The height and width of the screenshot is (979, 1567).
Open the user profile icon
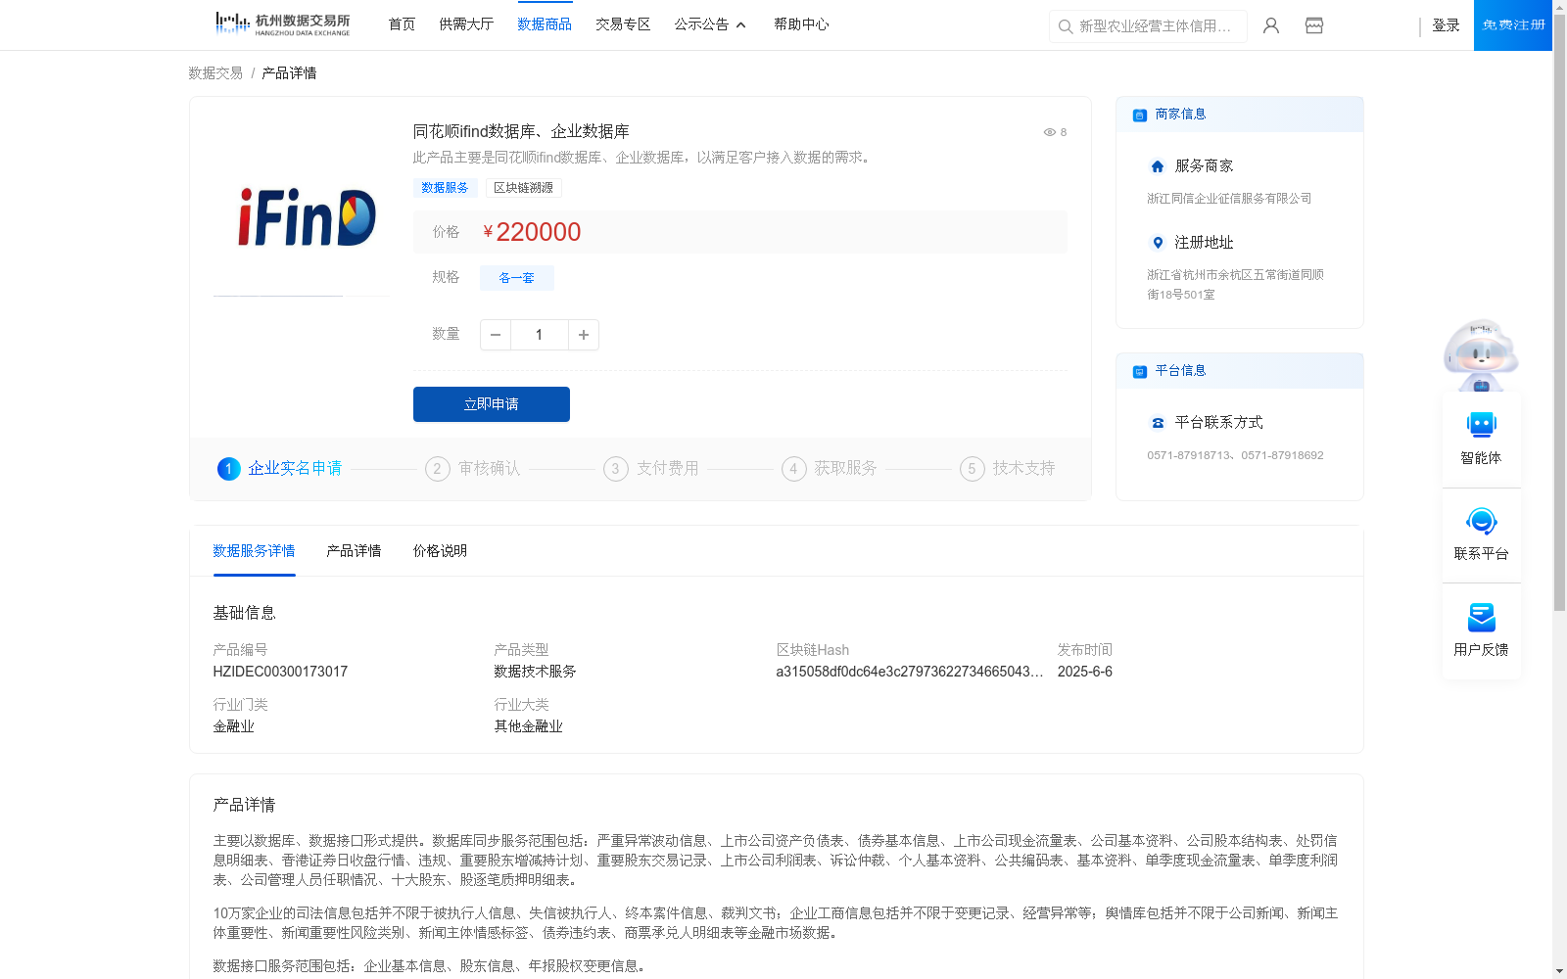tap(1271, 25)
